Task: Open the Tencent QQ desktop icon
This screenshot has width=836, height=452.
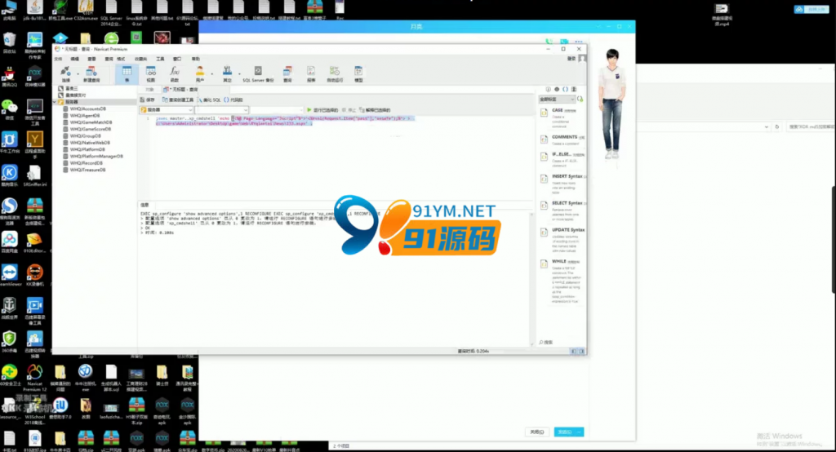Action: pos(9,76)
